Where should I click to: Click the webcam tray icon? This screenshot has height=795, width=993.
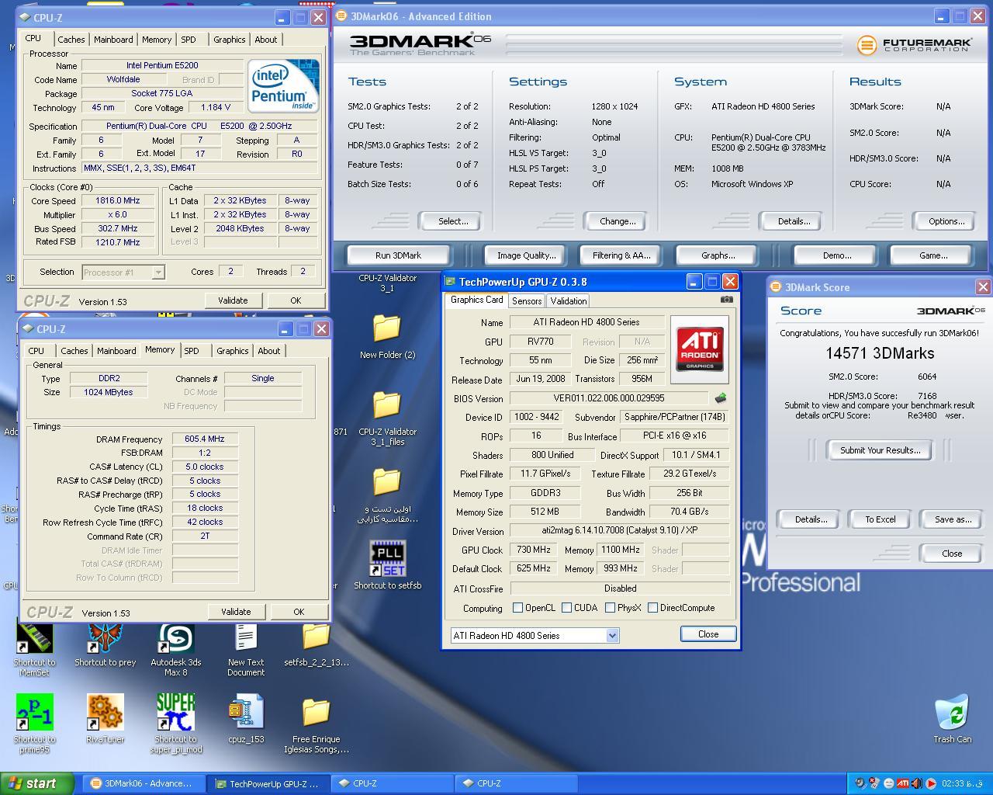(x=860, y=783)
